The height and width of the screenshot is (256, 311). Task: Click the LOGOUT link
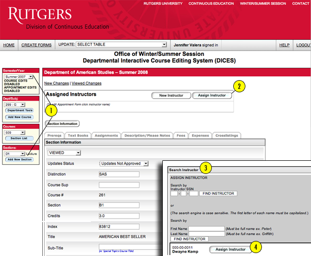click(303, 45)
